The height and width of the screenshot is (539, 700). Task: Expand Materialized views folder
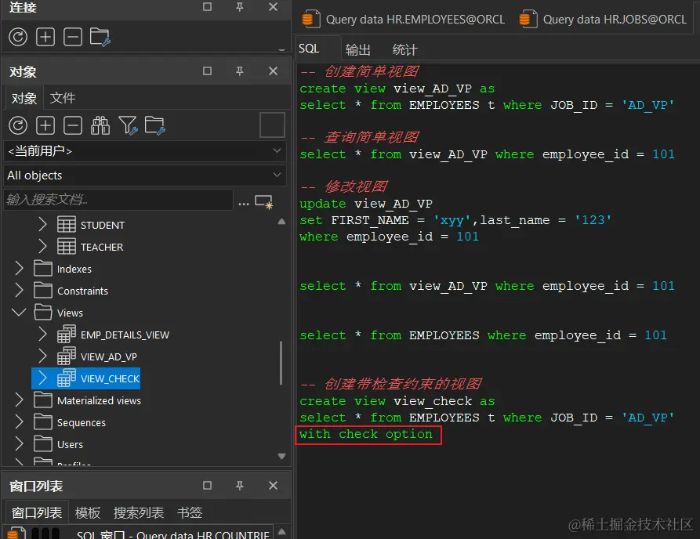click(x=19, y=400)
